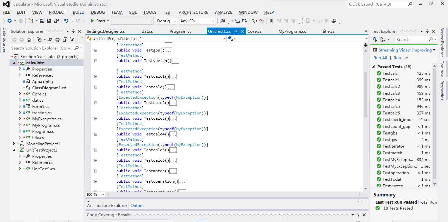This screenshot has height=222, width=448.
Task: Click the Save toolbar icon
Action: 49,21
